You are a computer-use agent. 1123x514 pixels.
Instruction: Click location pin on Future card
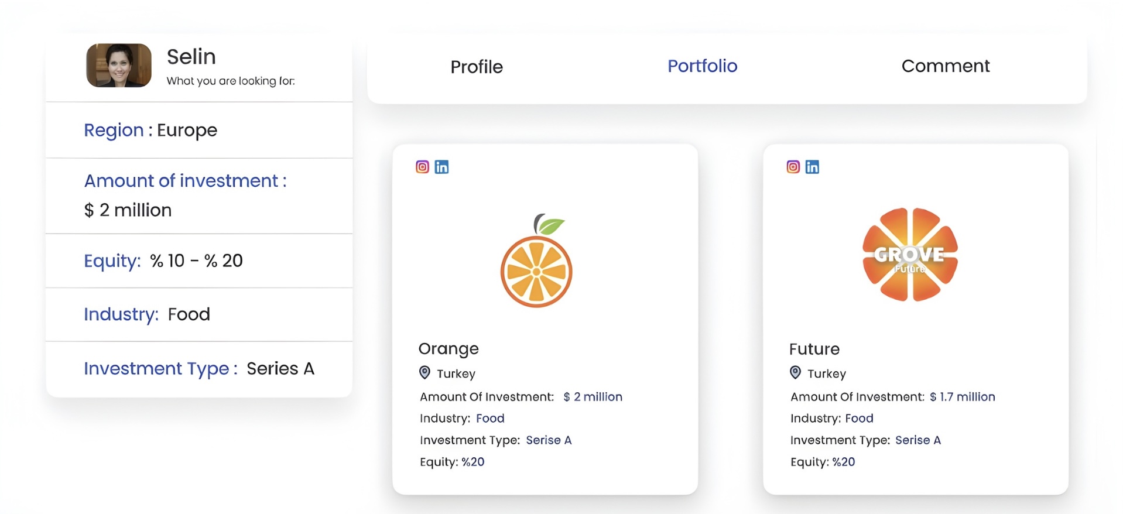coord(795,373)
